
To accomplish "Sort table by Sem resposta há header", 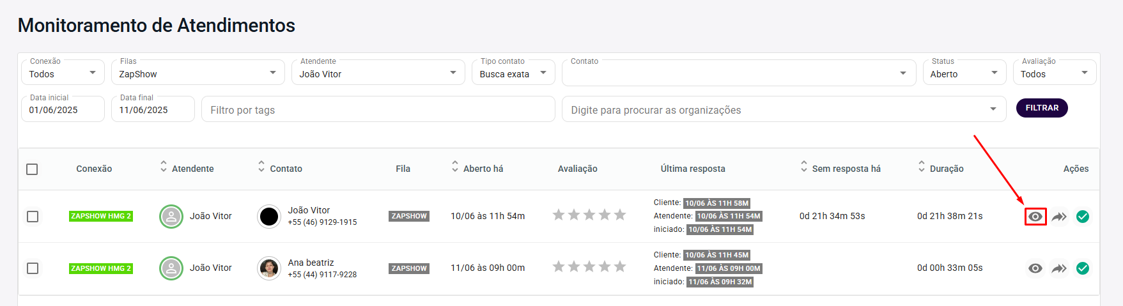I will [x=846, y=169].
